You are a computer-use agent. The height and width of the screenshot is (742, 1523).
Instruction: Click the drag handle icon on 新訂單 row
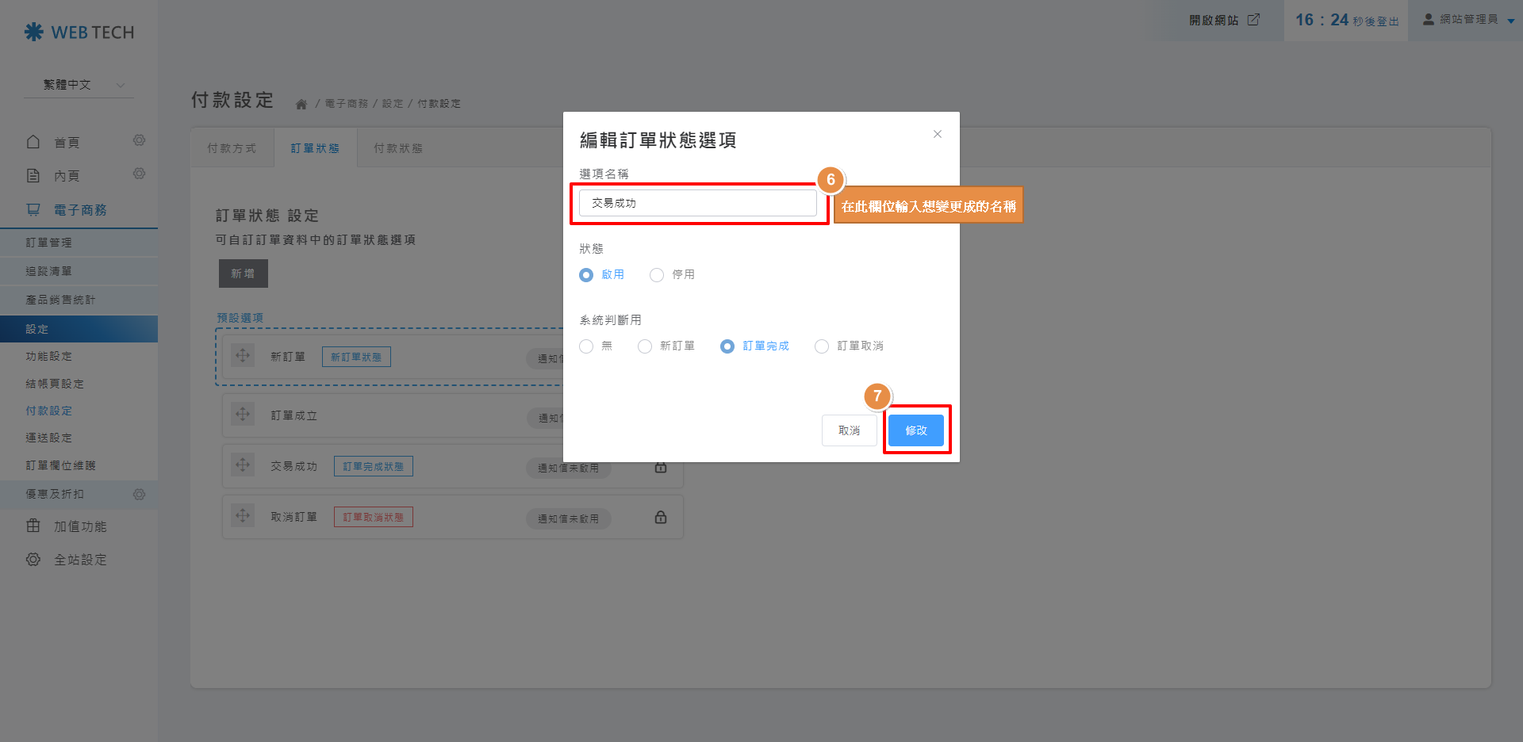pyautogui.click(x=243, y=356)
